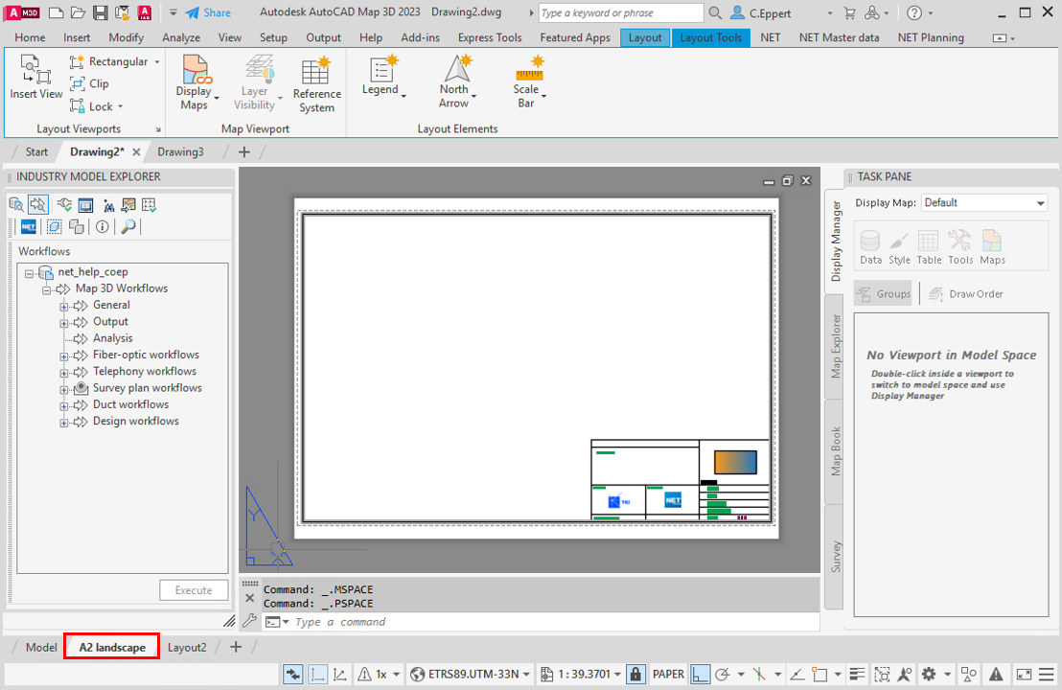The width and height of the screenshot is (1062, 690).
Task: Click the workflow search icon in explorer toolbar
Action: [38, 204]
